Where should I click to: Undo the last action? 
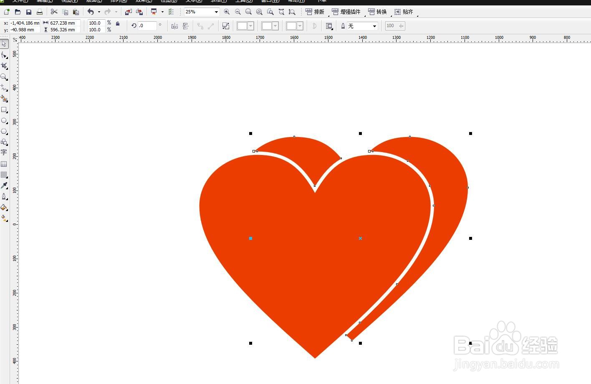click(91, 12)
